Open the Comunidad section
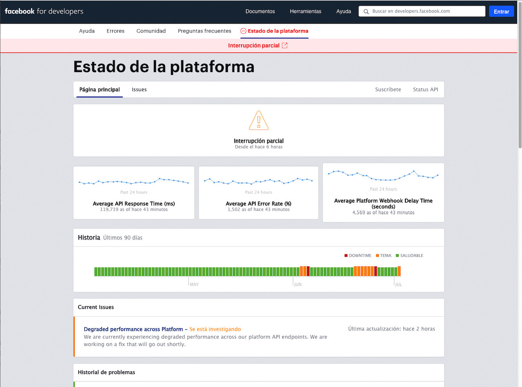 [151, 31]
